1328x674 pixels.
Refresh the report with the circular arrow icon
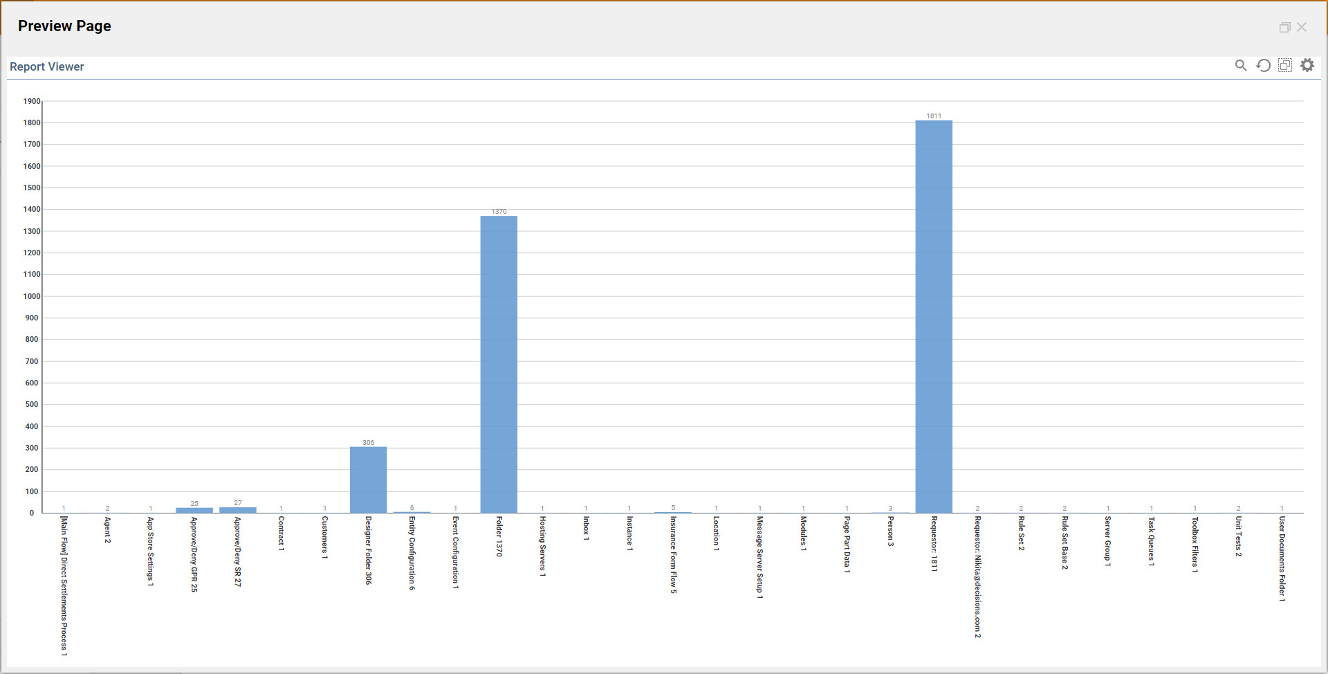pyautogui.click(x=1263, y=65)
